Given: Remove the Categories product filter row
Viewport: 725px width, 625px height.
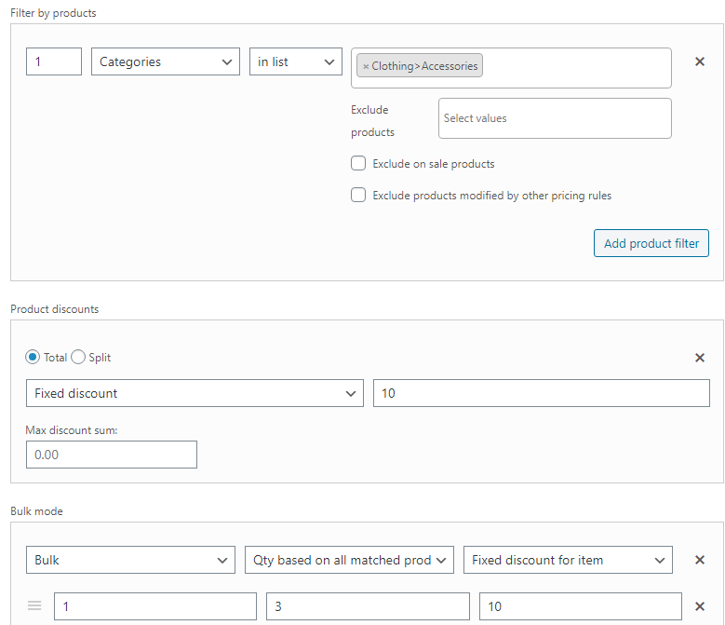Looking at the screenshot, I should [x=700, y=61].
